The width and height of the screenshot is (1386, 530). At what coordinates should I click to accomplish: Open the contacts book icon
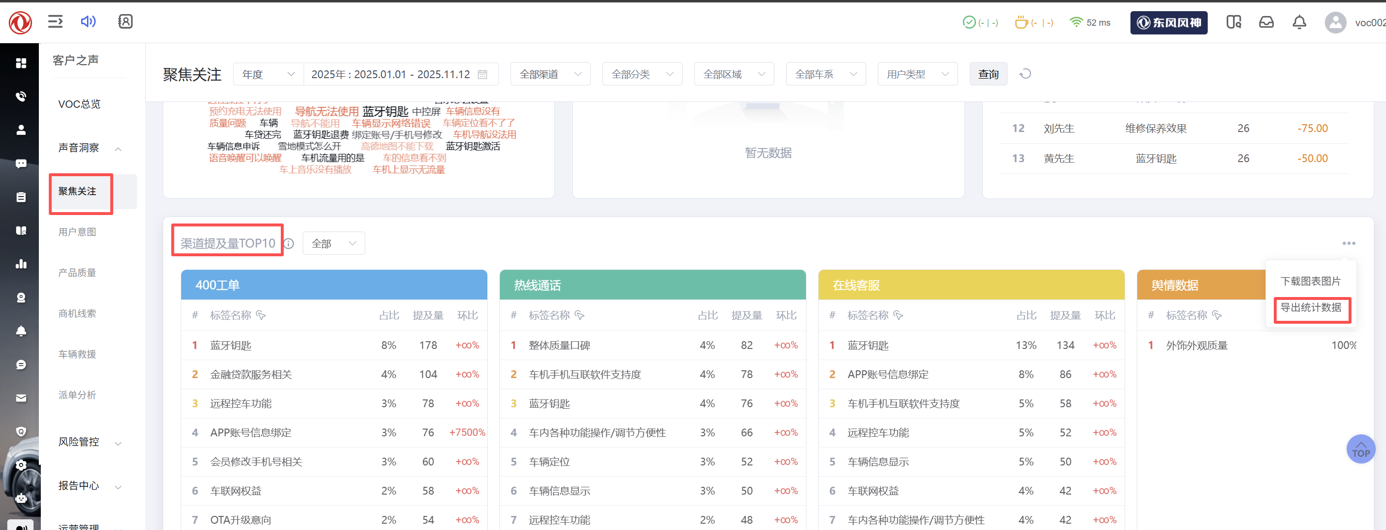(125, 21)
